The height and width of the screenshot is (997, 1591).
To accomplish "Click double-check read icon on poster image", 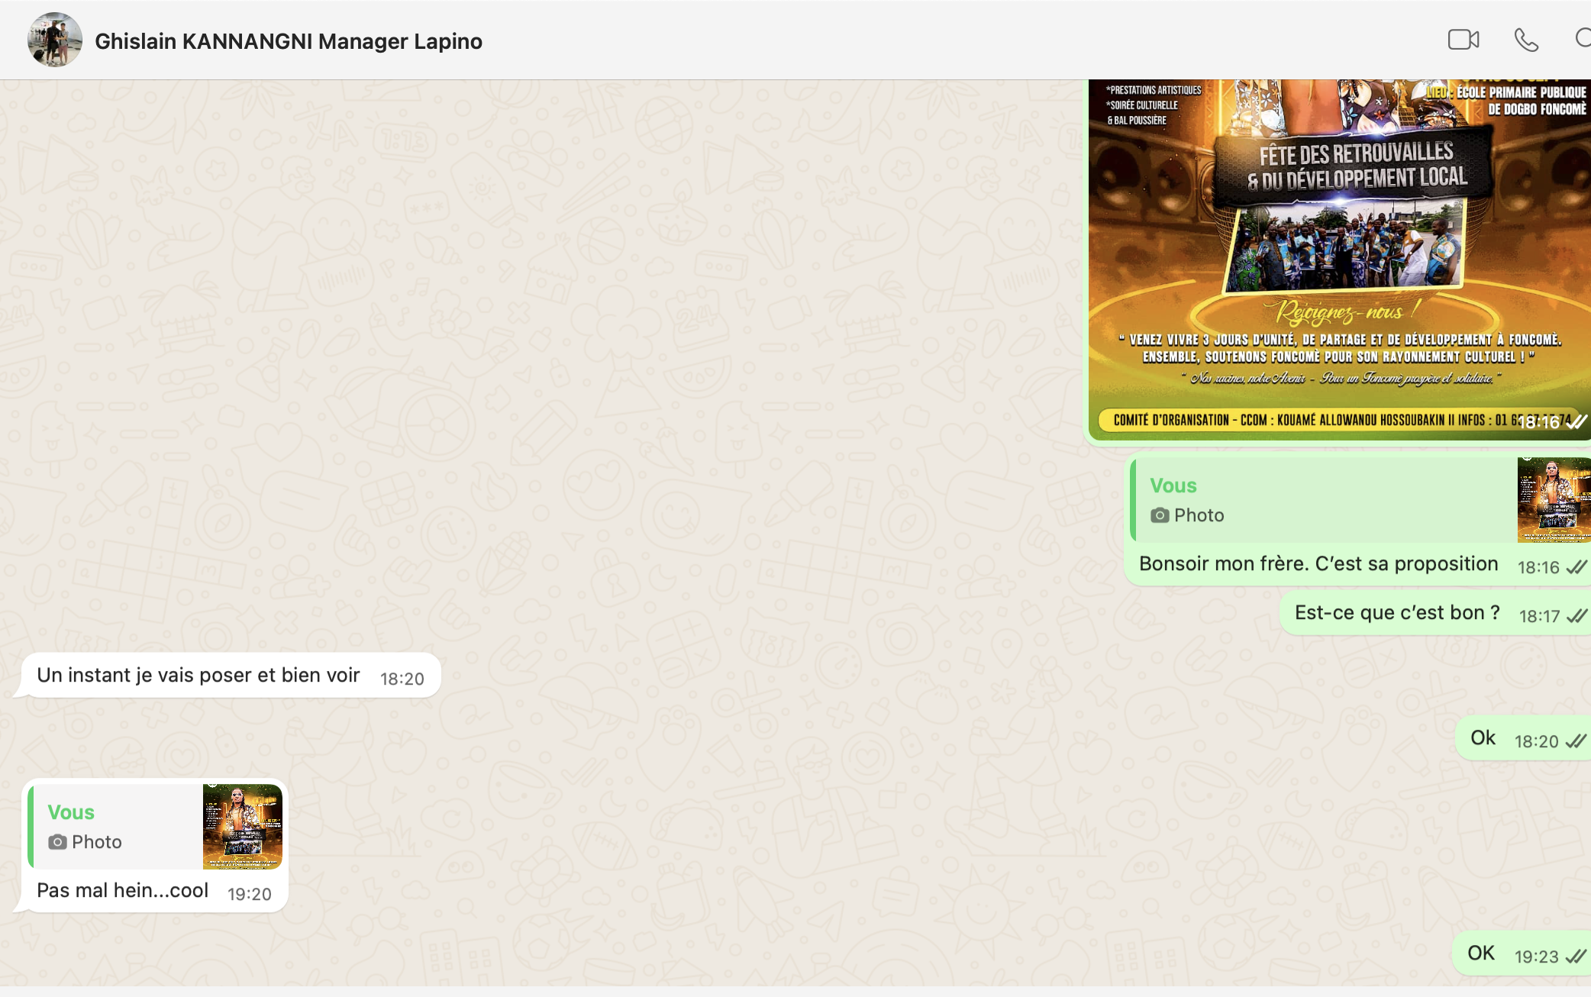I will pos(1576,422).
